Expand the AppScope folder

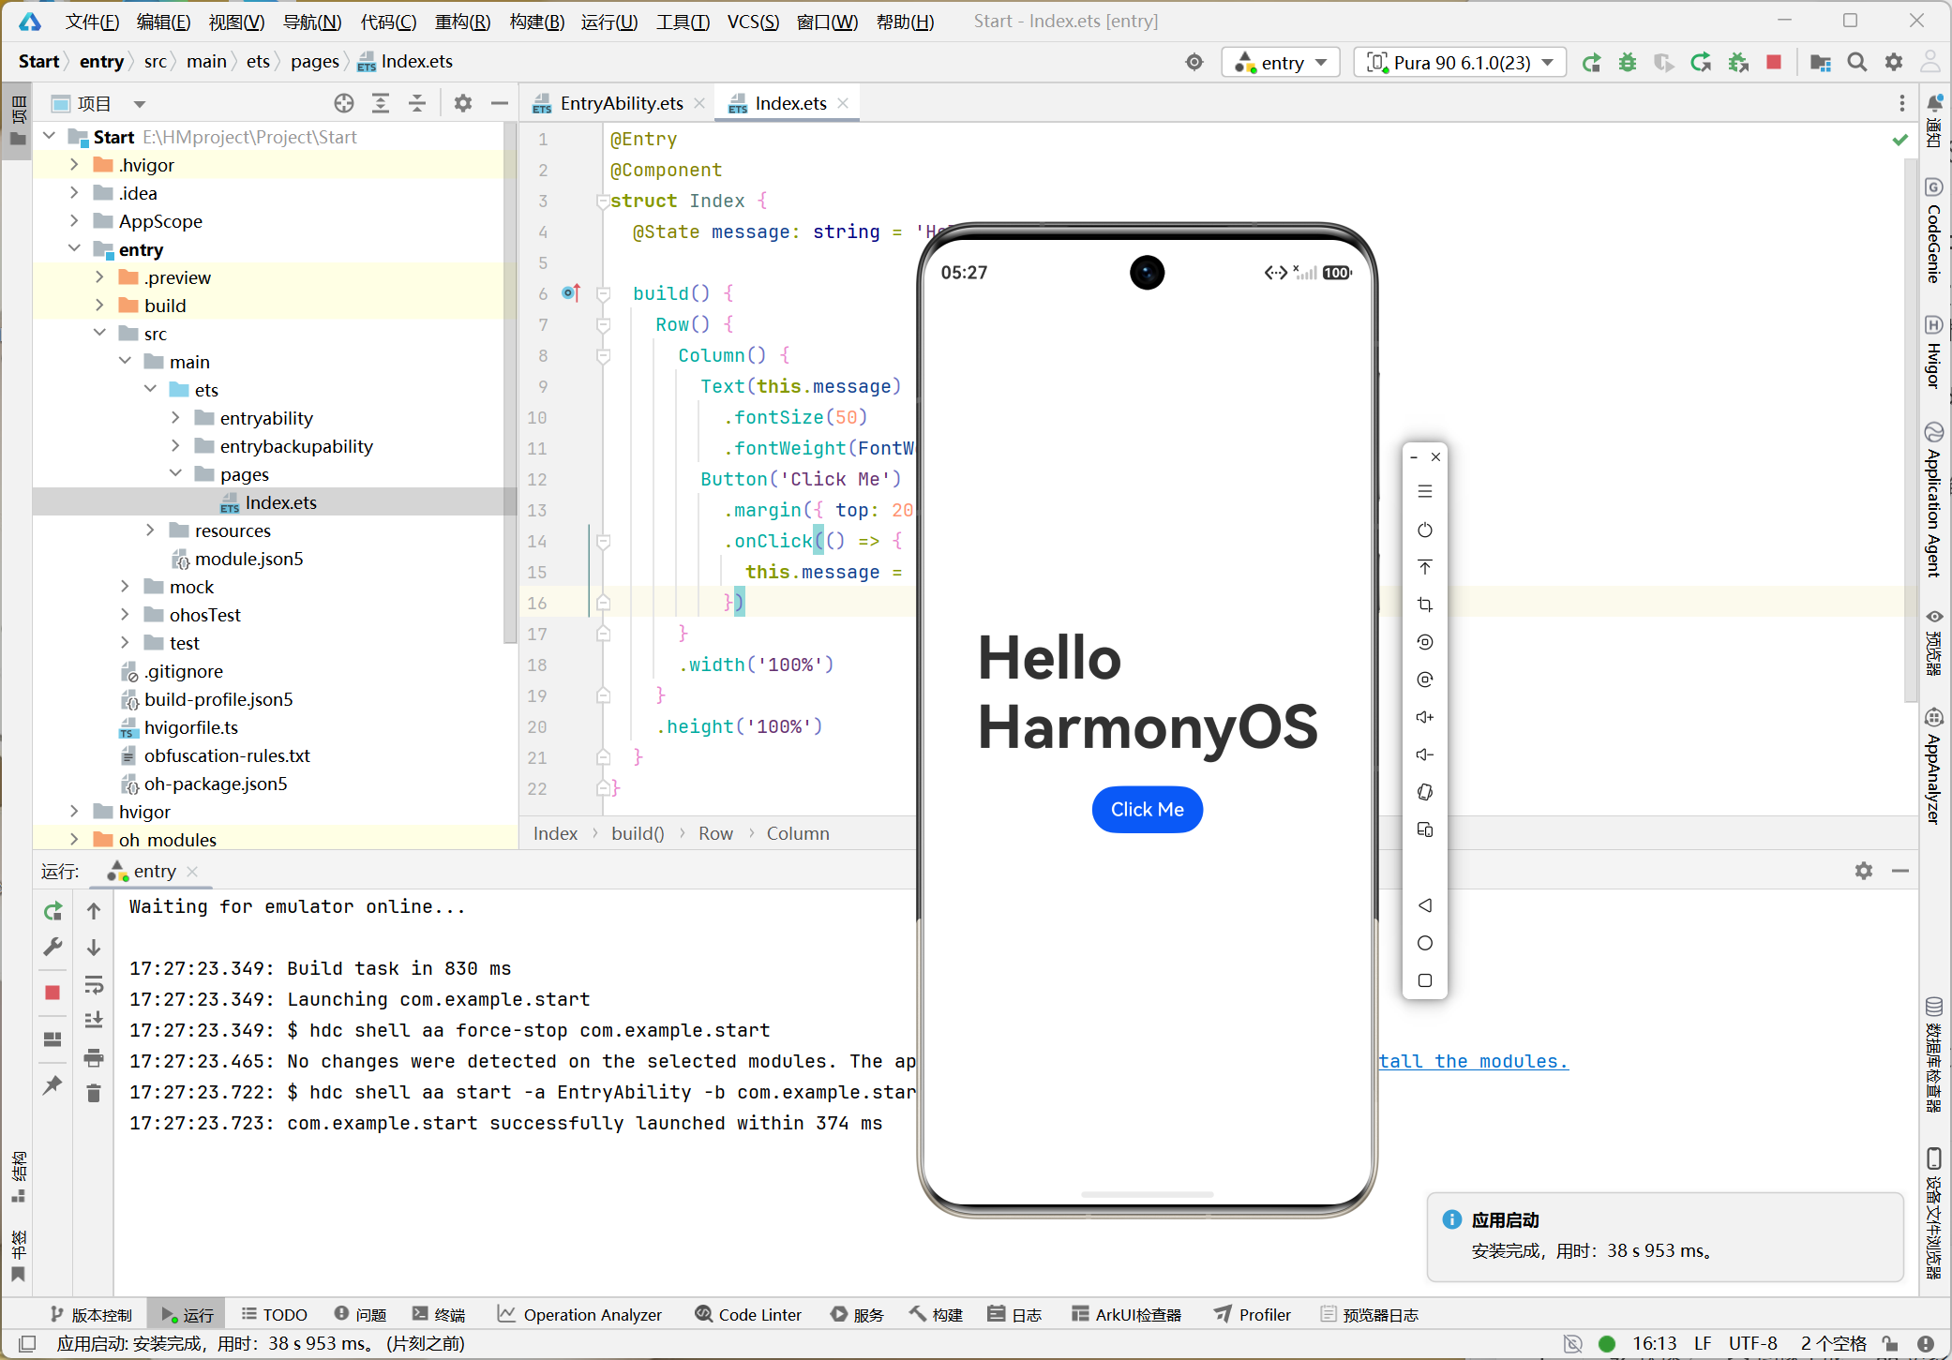(x=74, y=221)
